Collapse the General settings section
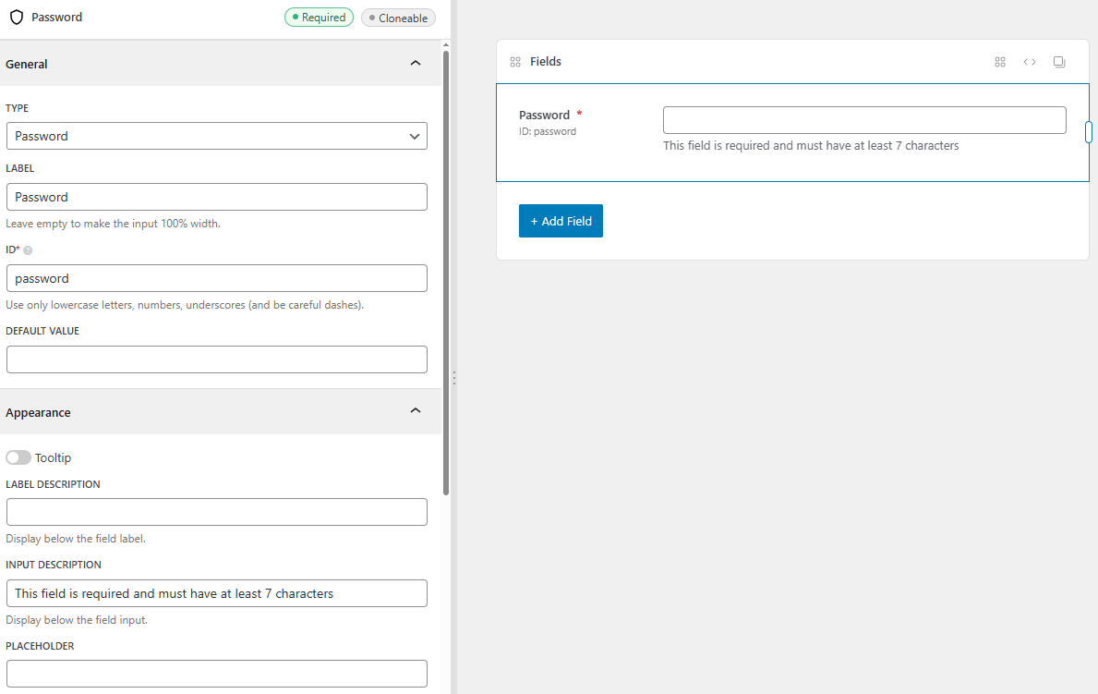Image resolution: width=1098 pixels, height=694 pixels. (416, 63)
